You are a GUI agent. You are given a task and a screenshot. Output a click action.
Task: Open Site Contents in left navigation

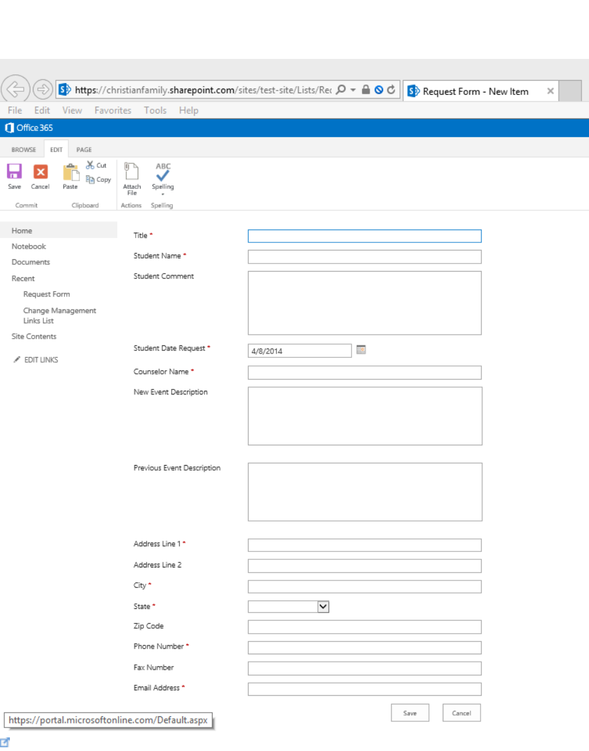pyautogui.click(x=34, y=336)
